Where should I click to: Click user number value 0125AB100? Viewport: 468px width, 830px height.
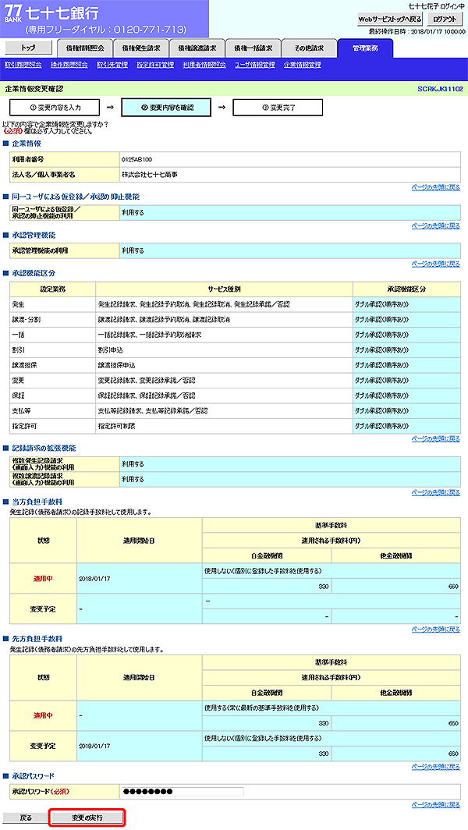[x=136, y=159]
